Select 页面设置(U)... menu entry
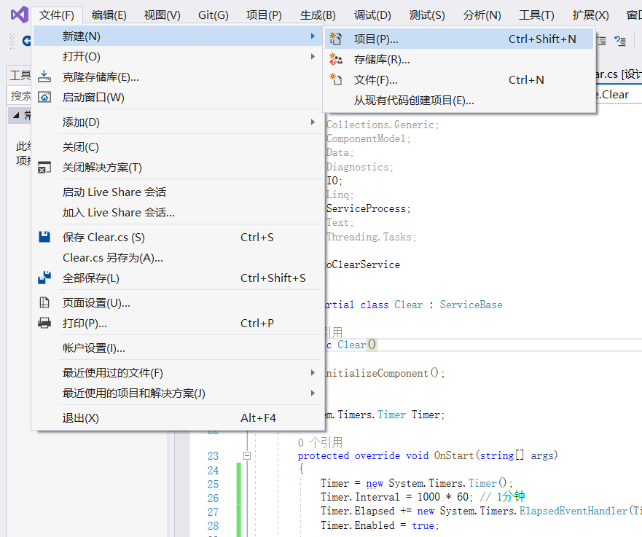The width and height of the screenshot is (642, 537). [178, 303]
